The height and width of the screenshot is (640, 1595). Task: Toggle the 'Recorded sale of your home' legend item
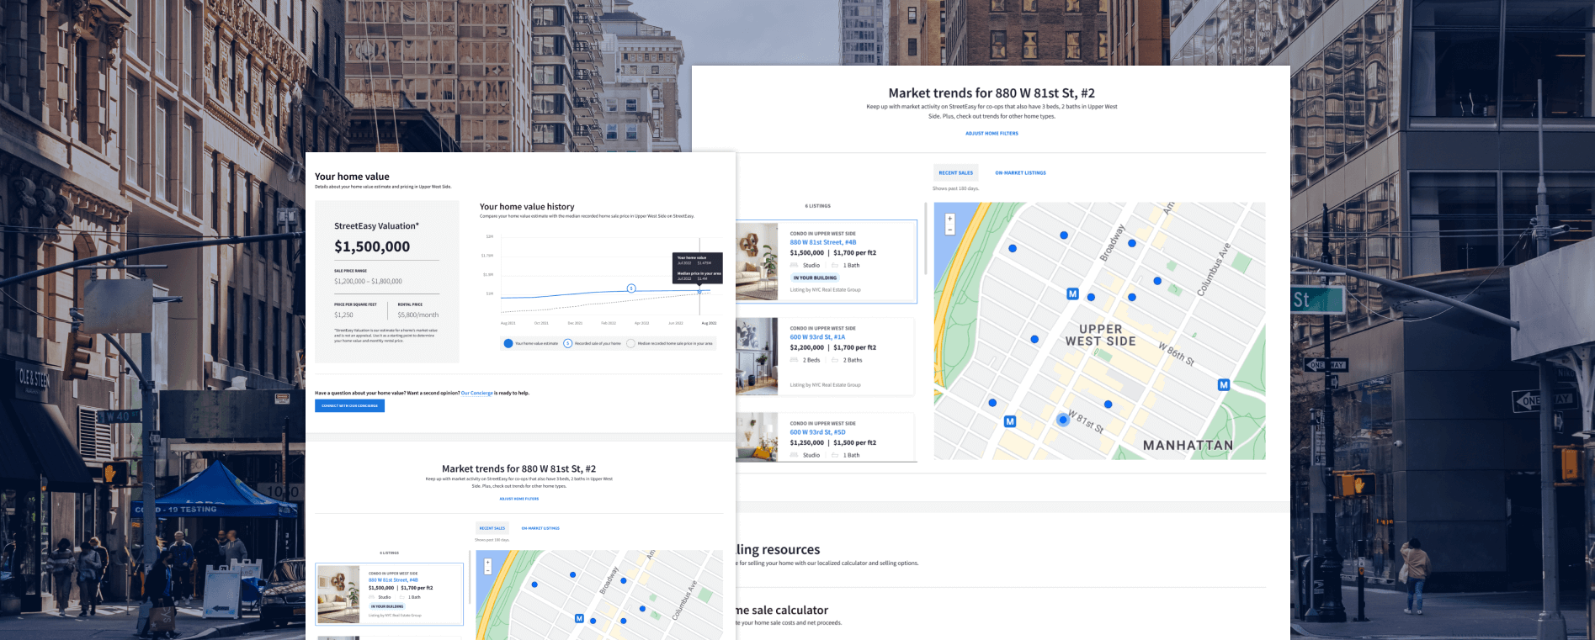click(568, 343)
